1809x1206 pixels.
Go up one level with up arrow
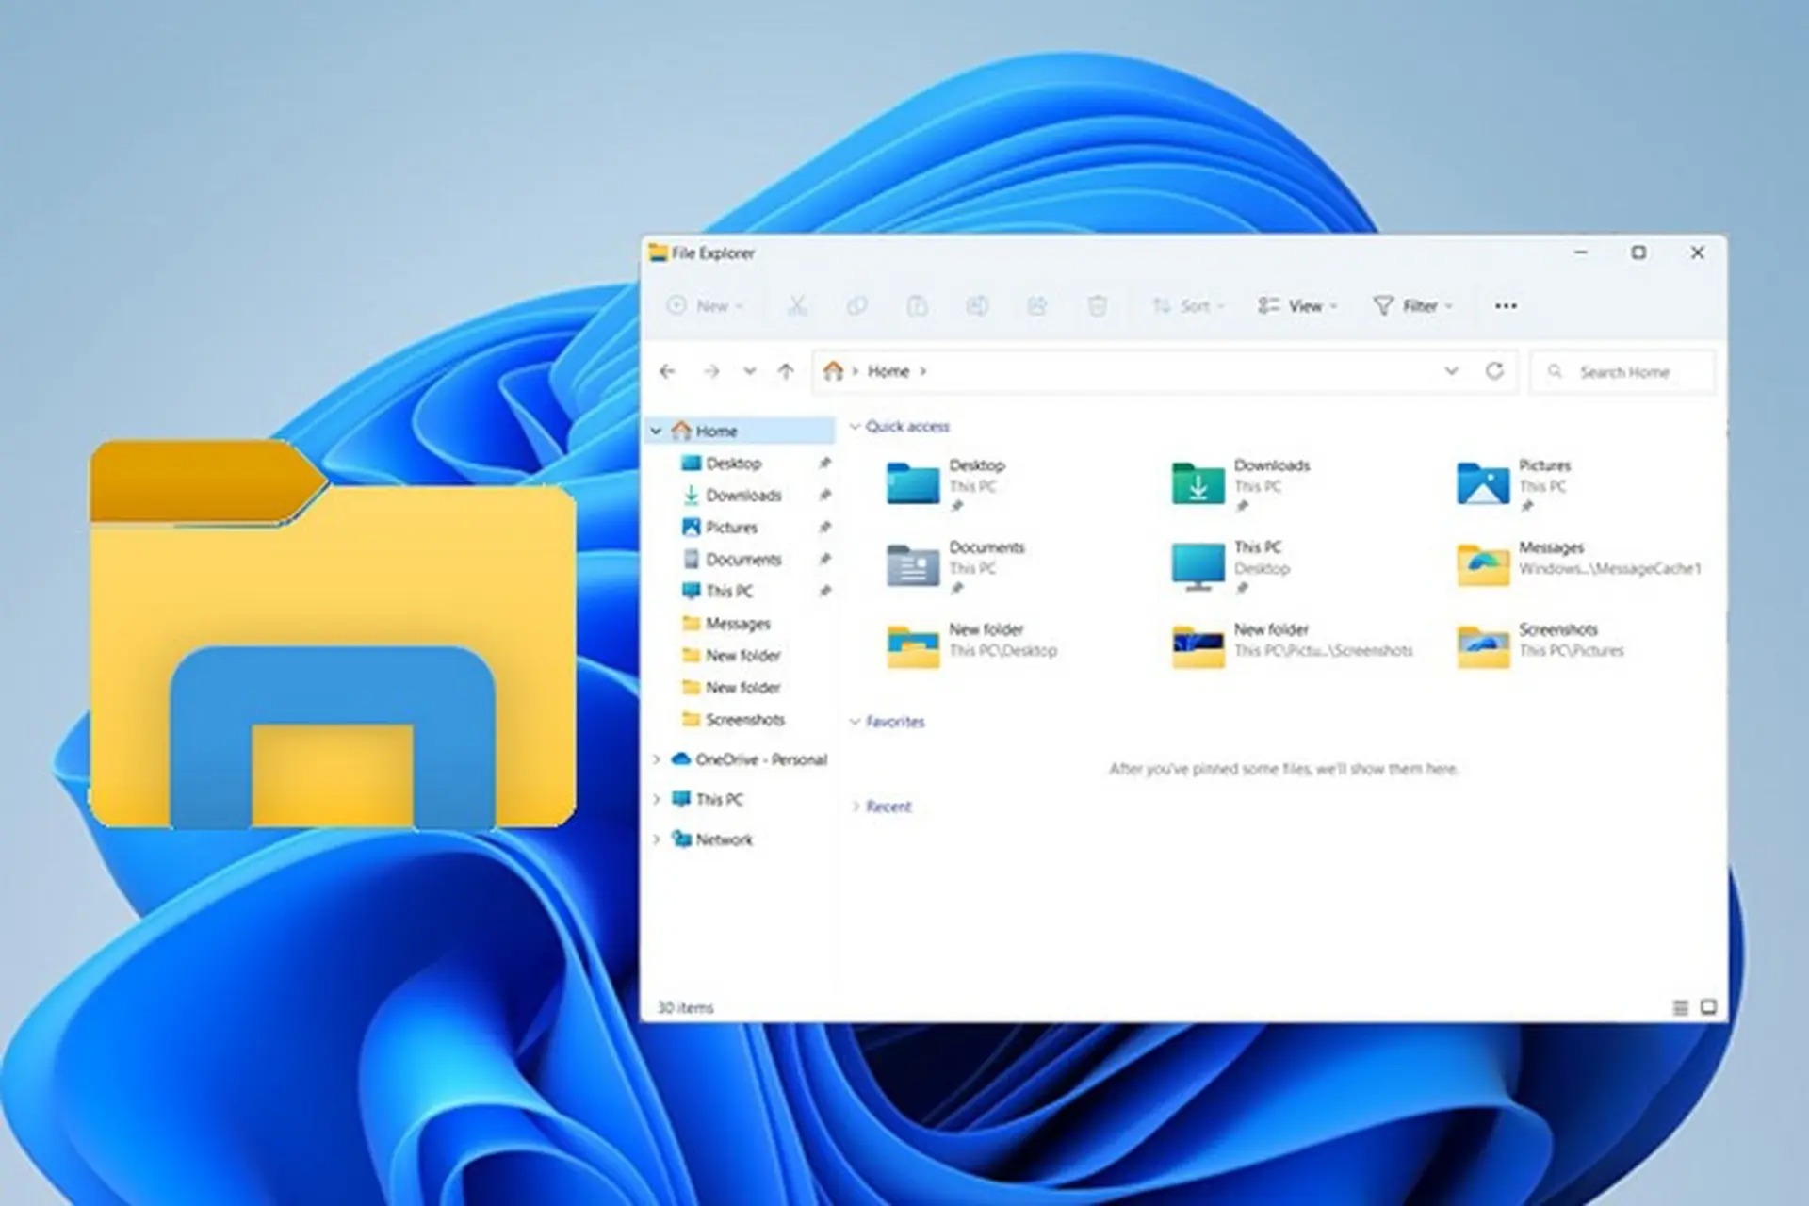[786, 371]
